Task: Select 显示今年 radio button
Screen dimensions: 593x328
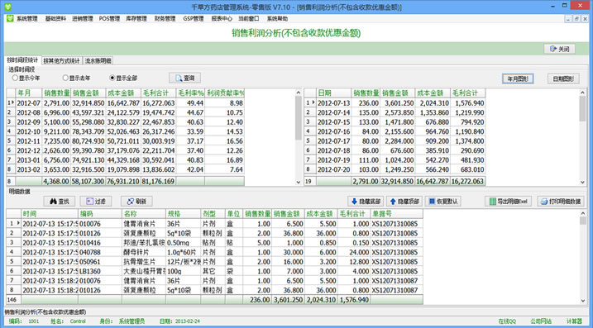Action: [x=26, y=78]
